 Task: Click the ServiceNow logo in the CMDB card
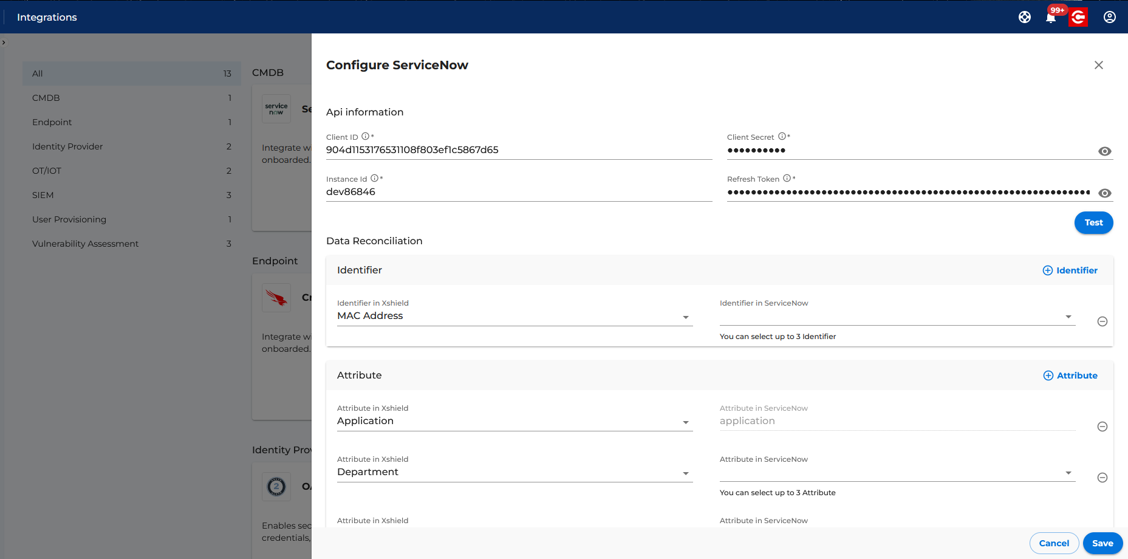pyautogui.click(x=276, y=108)
